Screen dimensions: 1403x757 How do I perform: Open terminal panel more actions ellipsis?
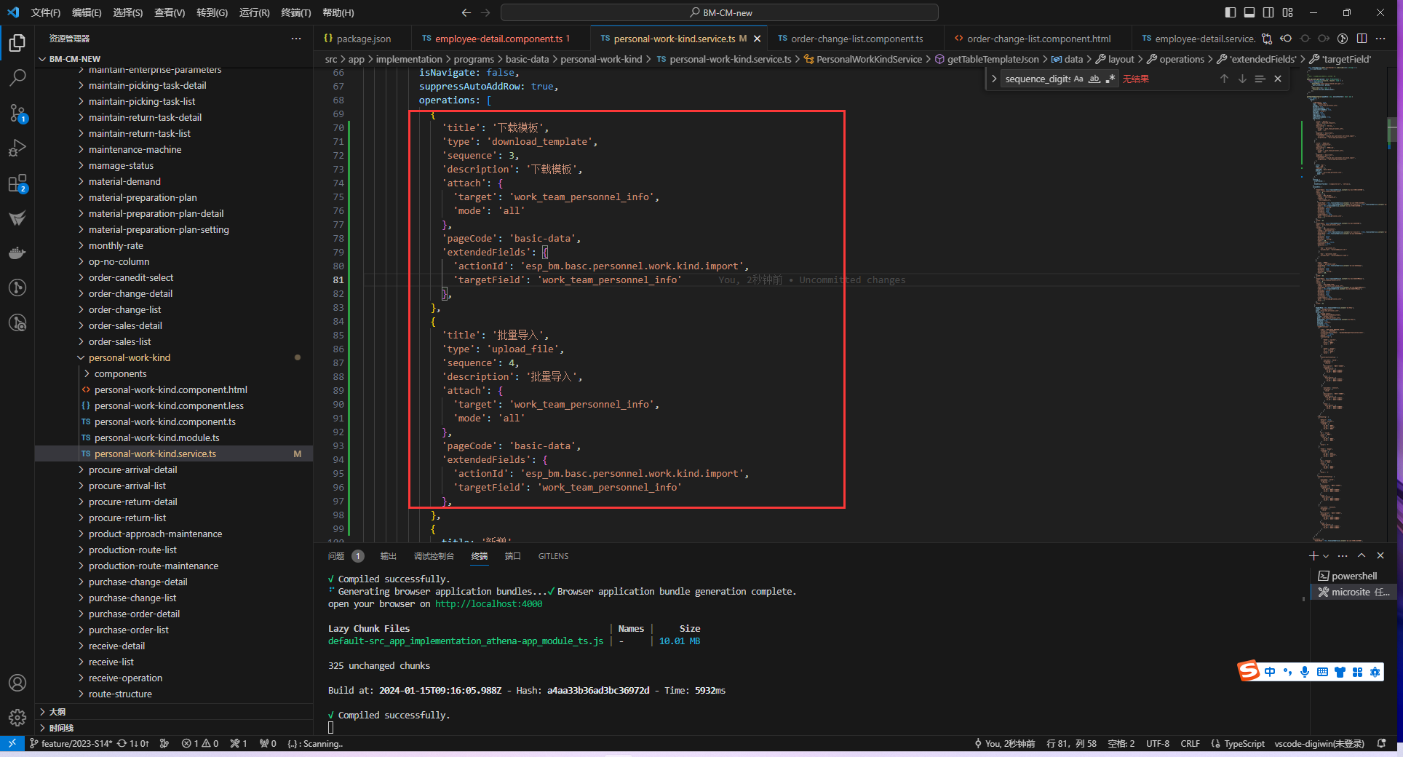pos(1343,555)
